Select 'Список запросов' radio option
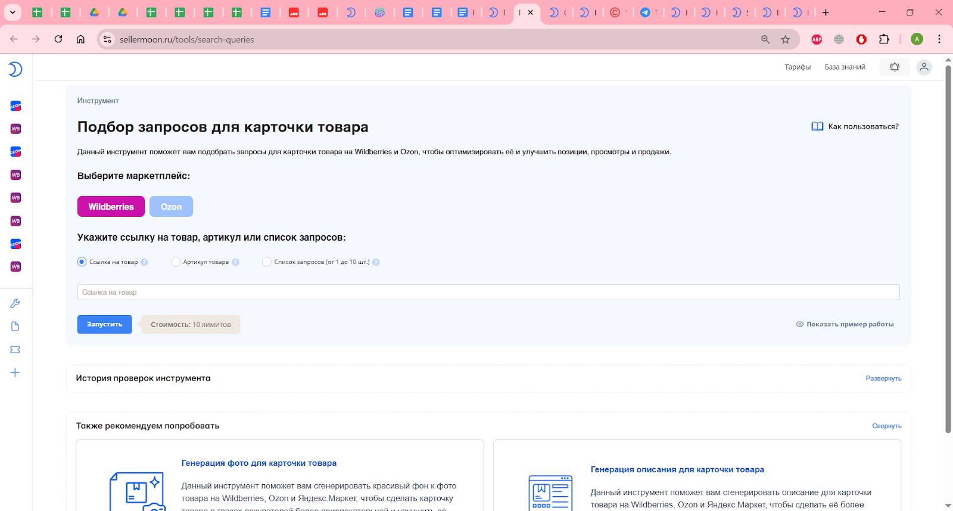The image size is (953, 511). (x=267, y=262)
